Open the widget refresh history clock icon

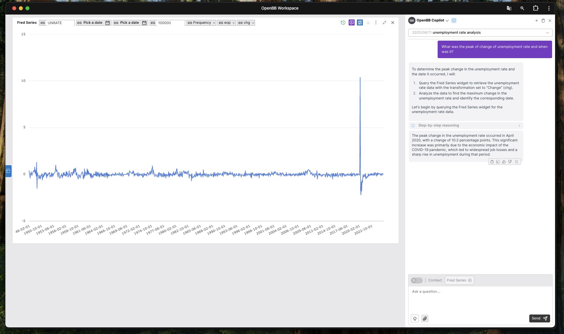coord(343,22)
